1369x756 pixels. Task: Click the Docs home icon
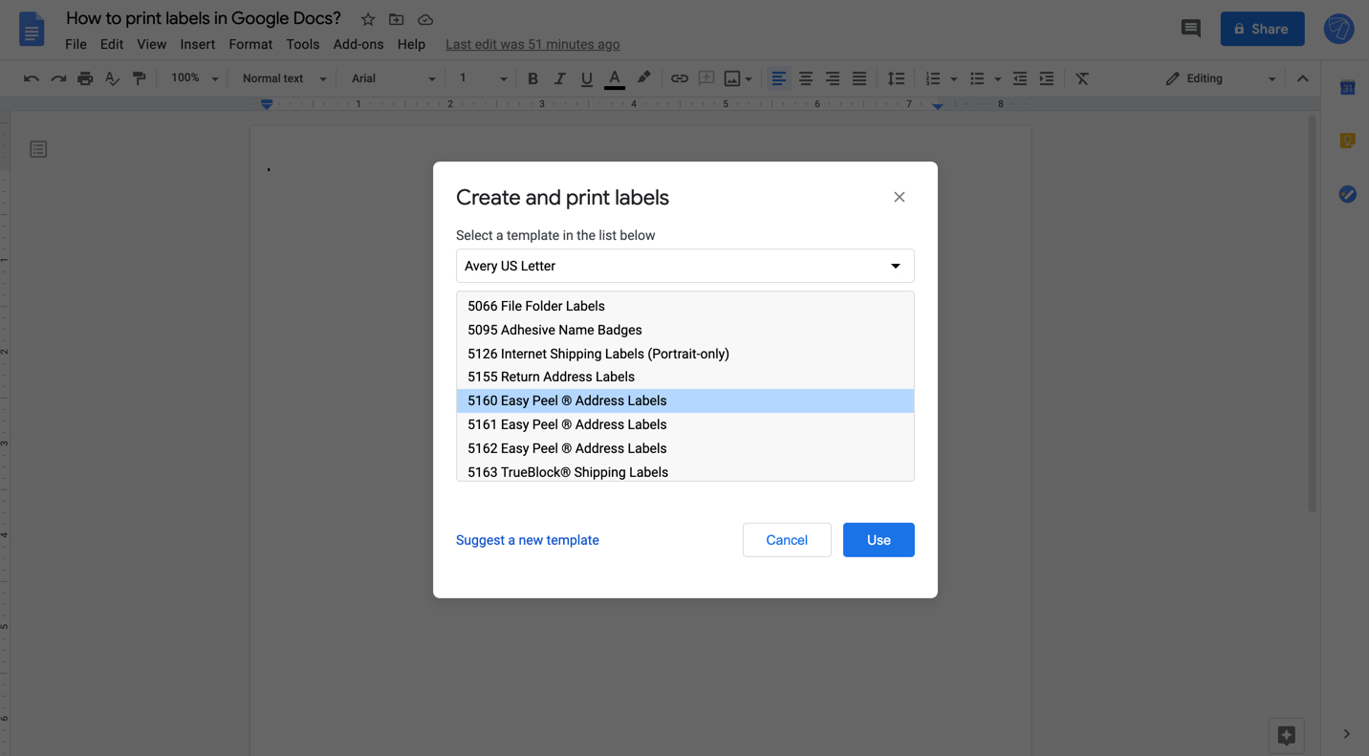(x=32, y=30)
